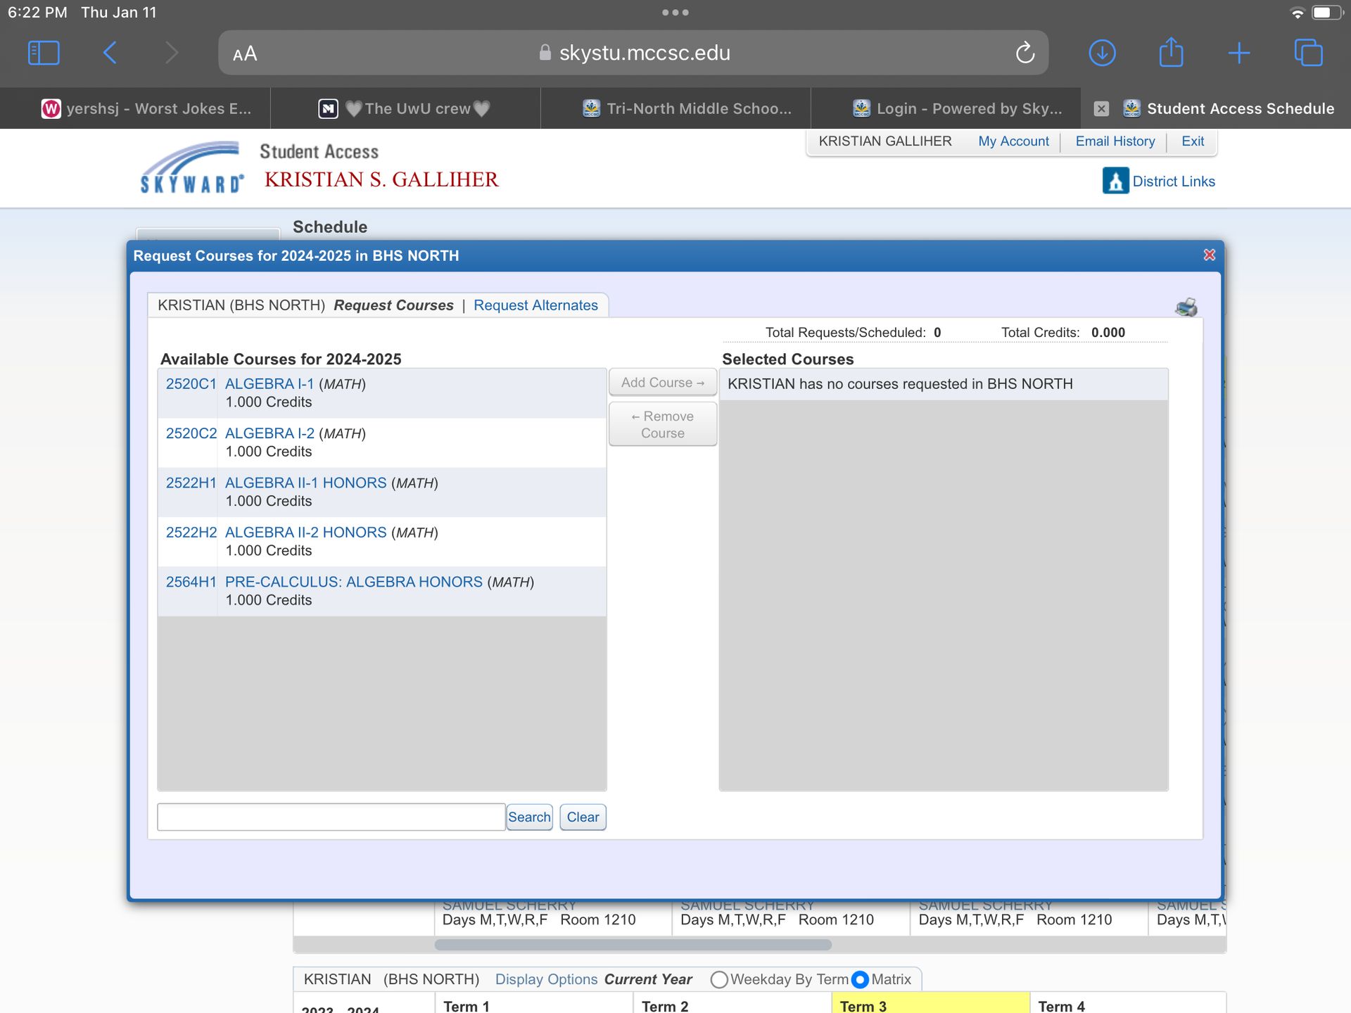This screenshot has width=1351, height=1013.
Task: Click the horizontal schedule scrollbar
Action: coord(633,945)
